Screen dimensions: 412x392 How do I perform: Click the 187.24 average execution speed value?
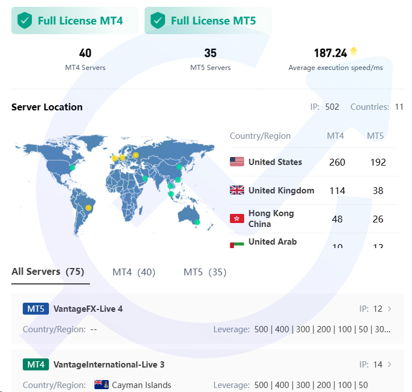tap(331, 53)
